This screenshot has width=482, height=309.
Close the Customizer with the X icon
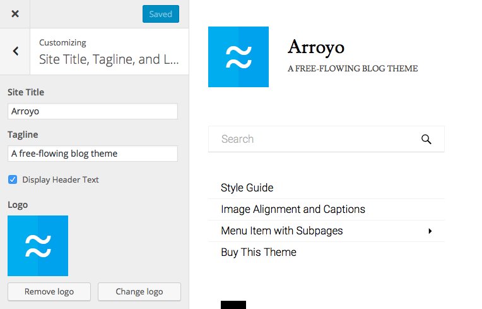tap(15, 14)
